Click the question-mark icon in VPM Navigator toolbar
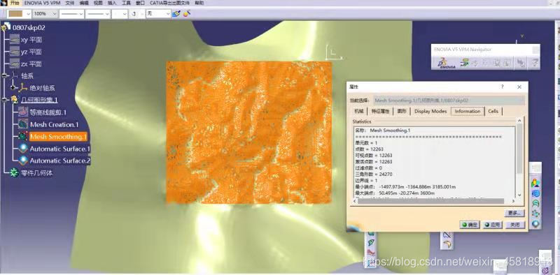 [x=535, y=63]
